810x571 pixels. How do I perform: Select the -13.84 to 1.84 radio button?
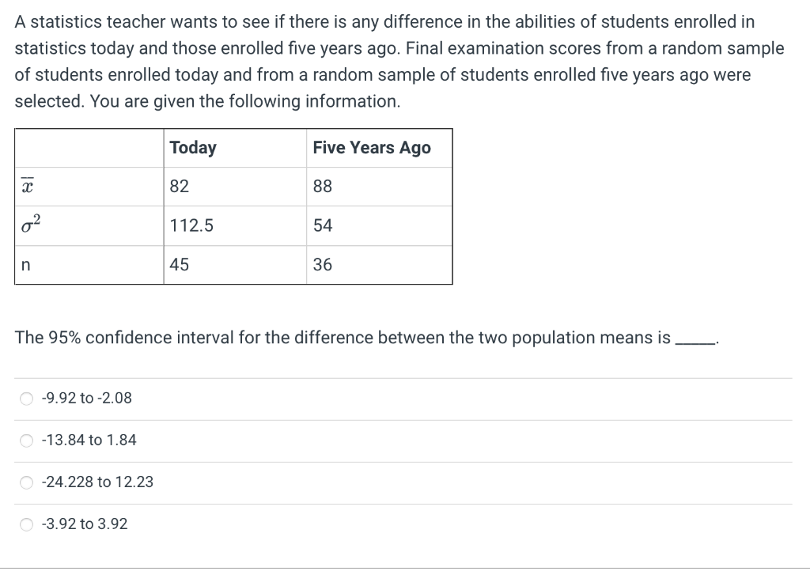(x=26, y=441)
